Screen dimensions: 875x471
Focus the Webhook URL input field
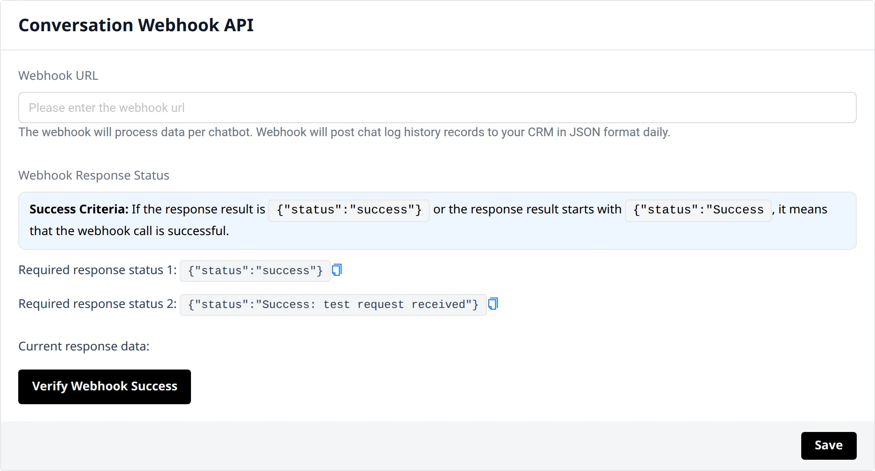point(437,108)
